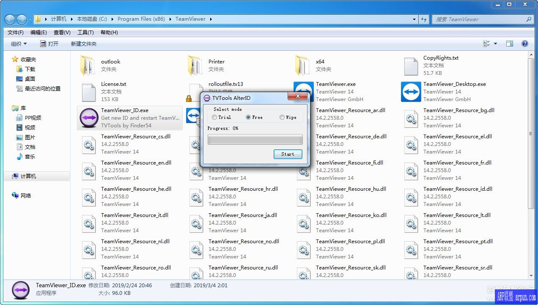Click the Start button in TVTools AlterID
The width and height of the screenshot is (538, 305).
click(288, 154)
